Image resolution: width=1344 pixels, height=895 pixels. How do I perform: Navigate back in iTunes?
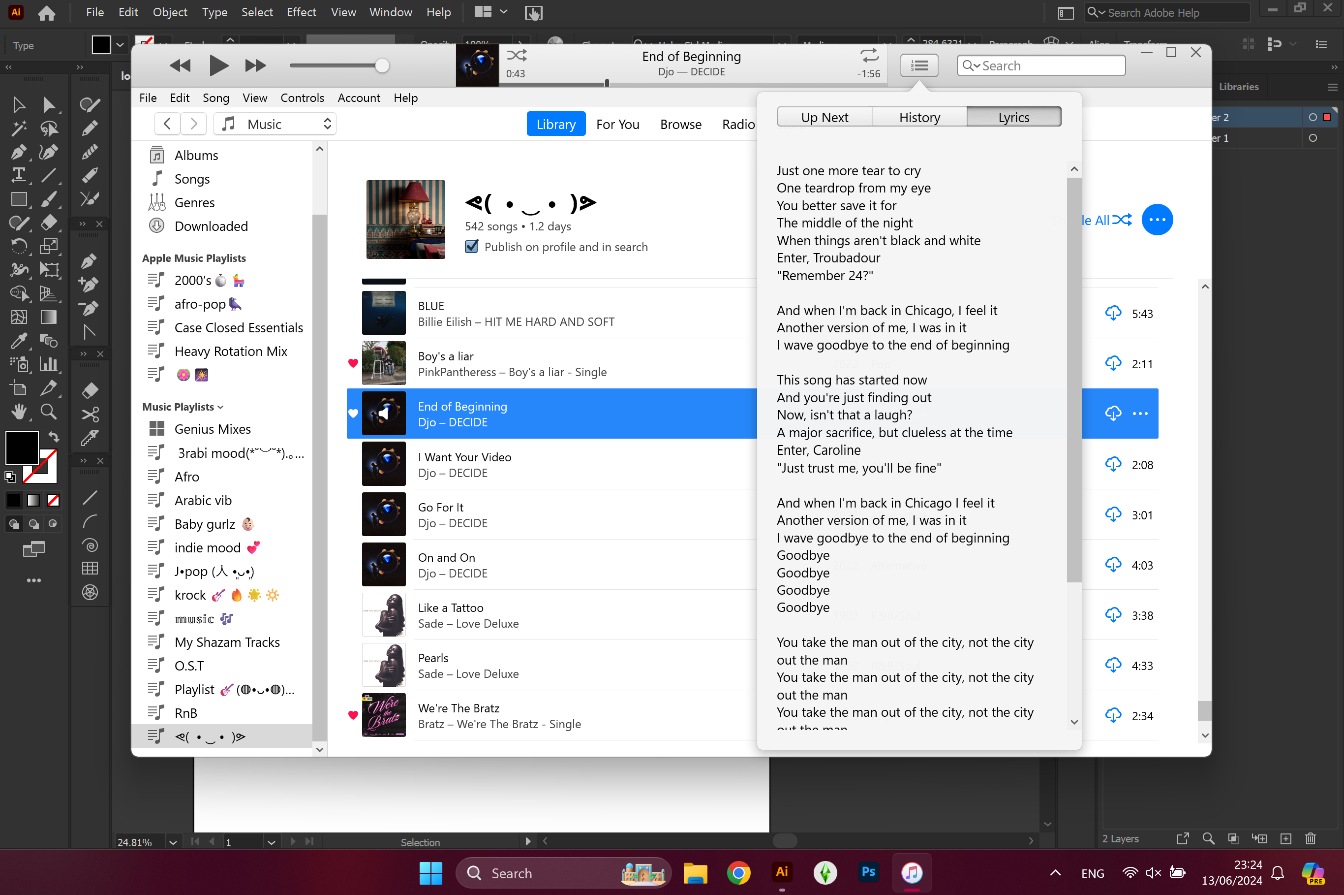(x=166, y=124)
